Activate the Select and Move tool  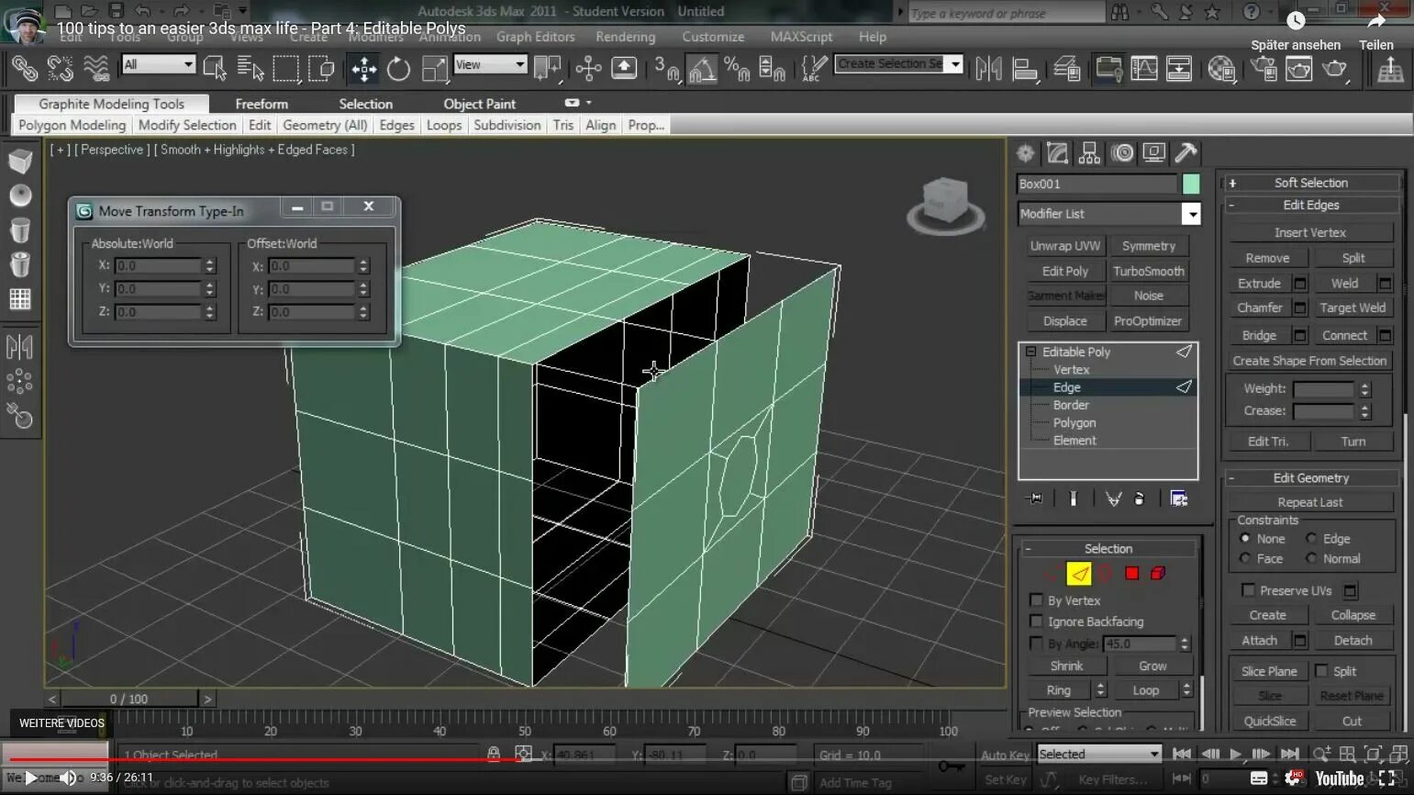363,69
